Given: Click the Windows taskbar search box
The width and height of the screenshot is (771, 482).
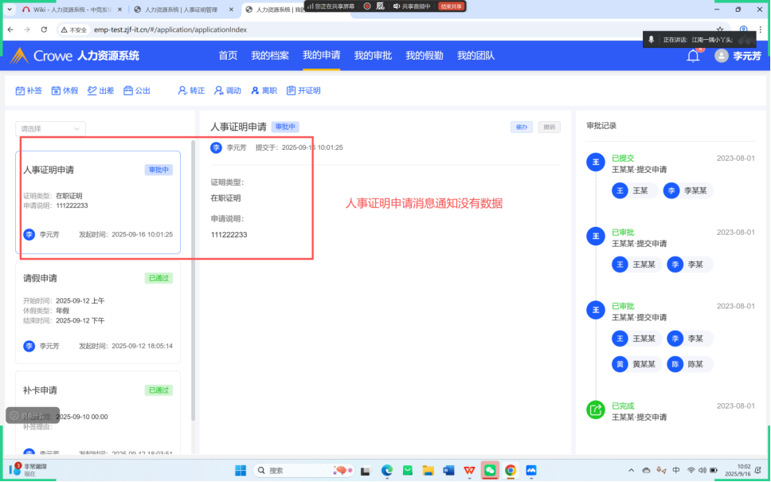Looking at the screenshot, I should pos(303,471).
